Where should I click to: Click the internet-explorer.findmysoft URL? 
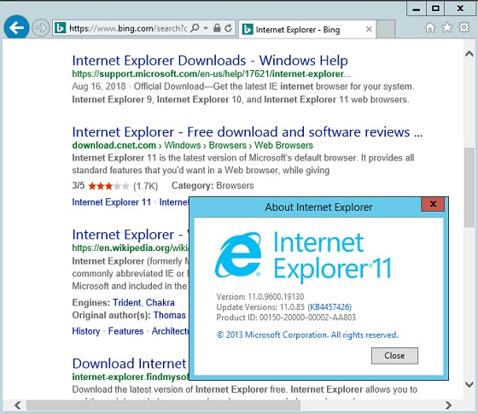point(131,376)
